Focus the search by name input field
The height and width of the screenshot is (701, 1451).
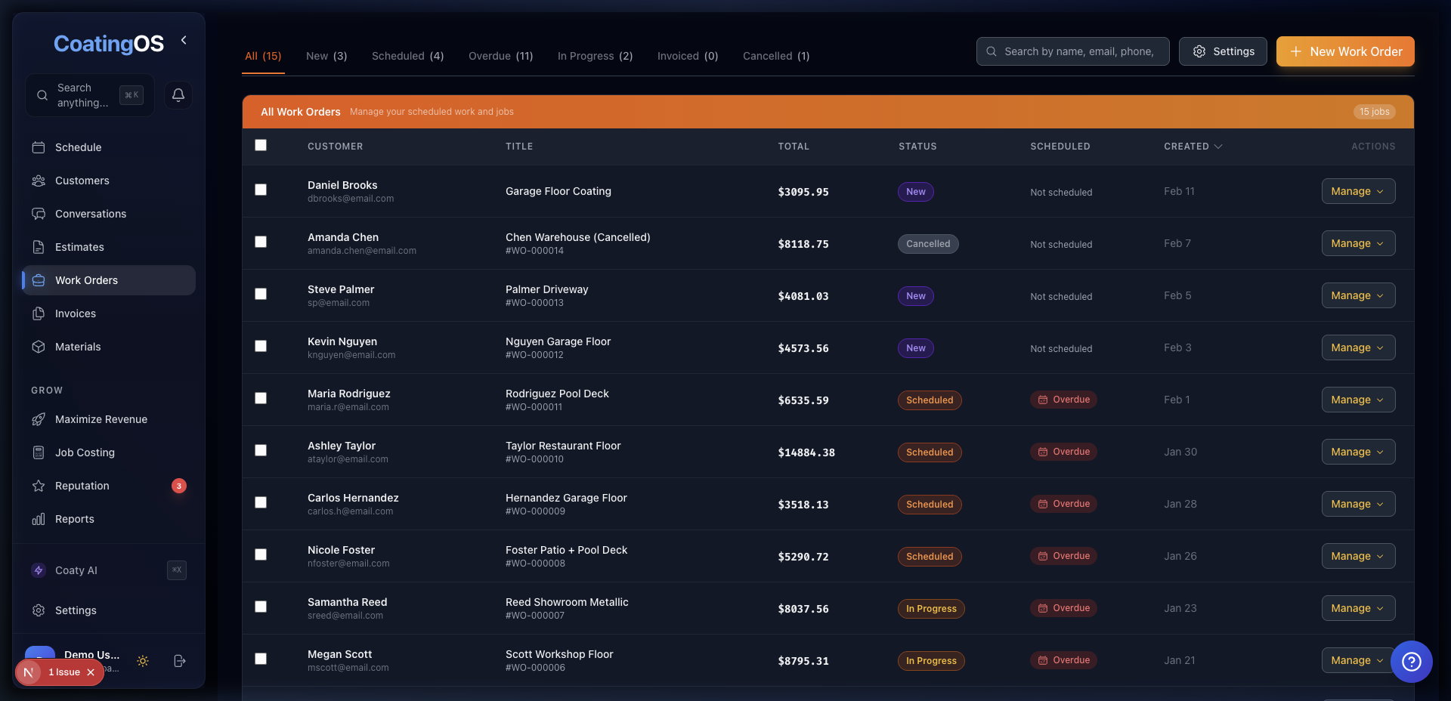click(1079, 51)
